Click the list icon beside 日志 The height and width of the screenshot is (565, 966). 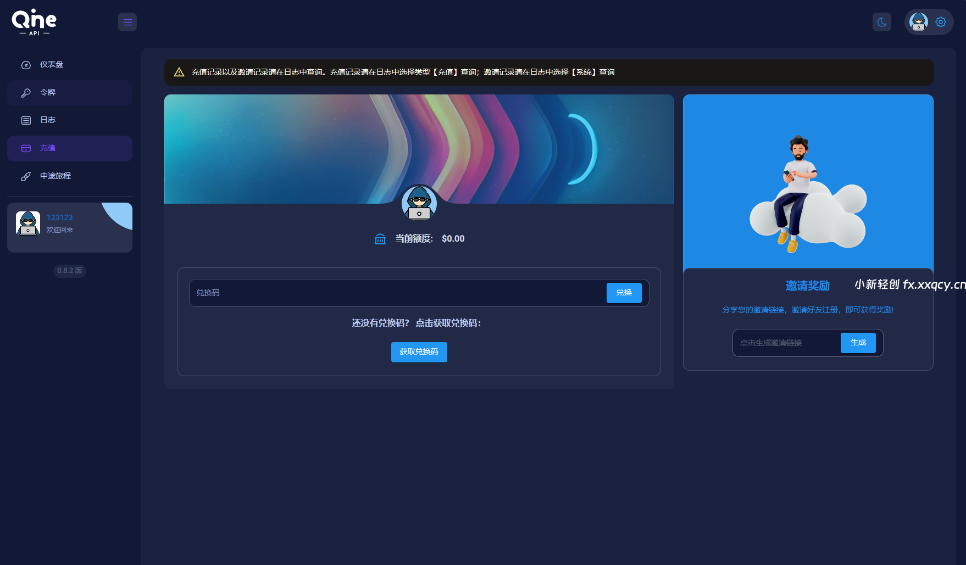pyautogui.click(x=26, y=120)
